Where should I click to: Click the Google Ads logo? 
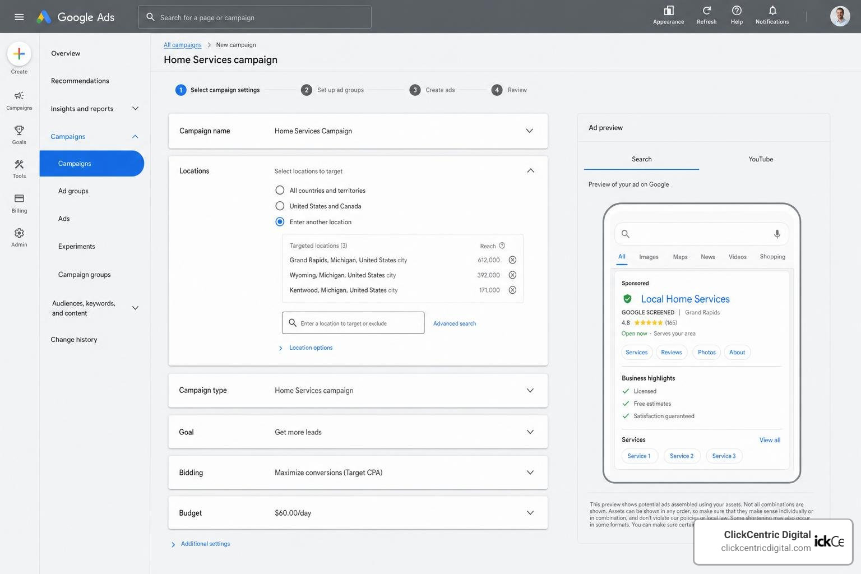coord(76,17)
